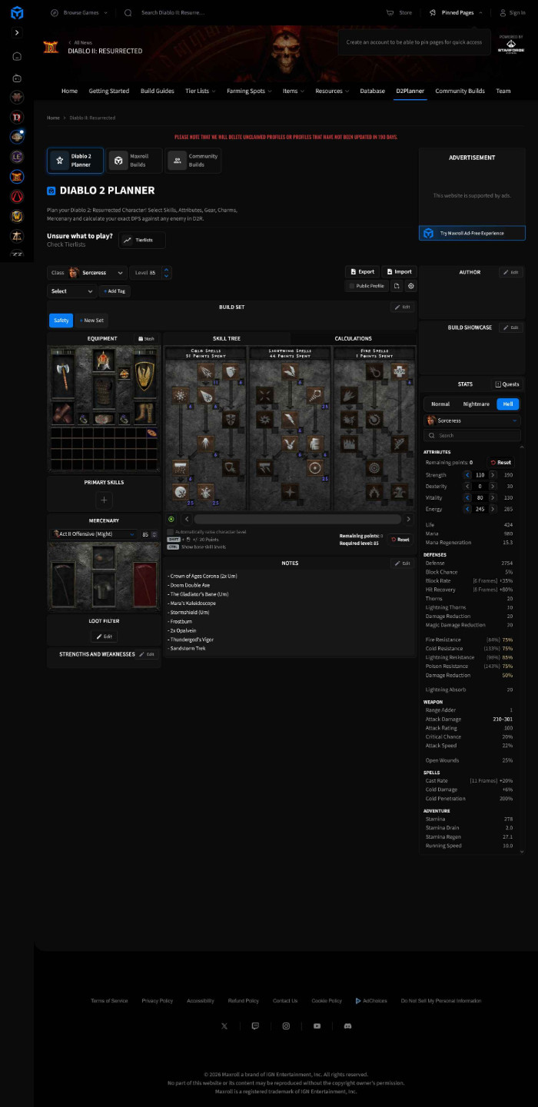Image resolution: width=538 pixels, height=1107 pixels.
Task: Toggle the Public Profile checkbox
Action: point(351,286)
